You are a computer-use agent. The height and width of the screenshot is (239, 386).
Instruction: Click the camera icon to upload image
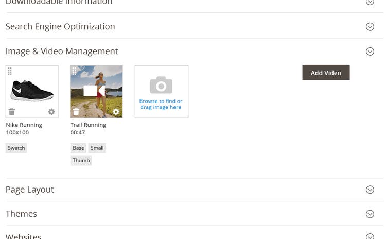coord(161,85)
